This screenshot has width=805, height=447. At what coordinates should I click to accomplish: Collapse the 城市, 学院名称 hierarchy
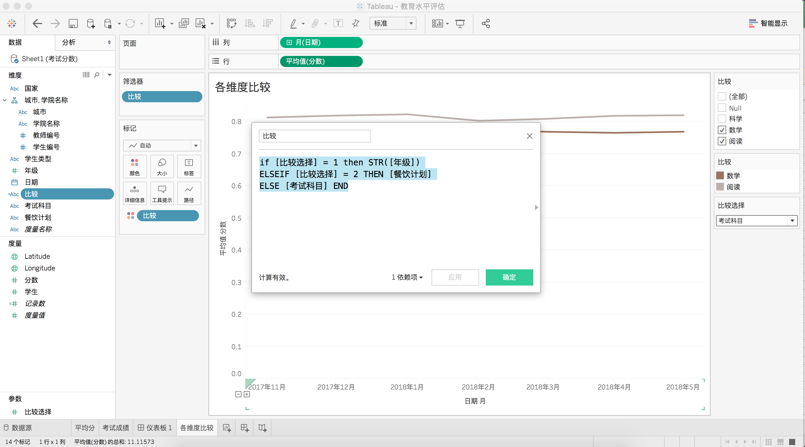[x=4, y=100]
